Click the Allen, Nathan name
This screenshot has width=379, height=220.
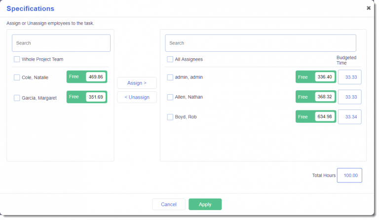(x=189, y=97)
